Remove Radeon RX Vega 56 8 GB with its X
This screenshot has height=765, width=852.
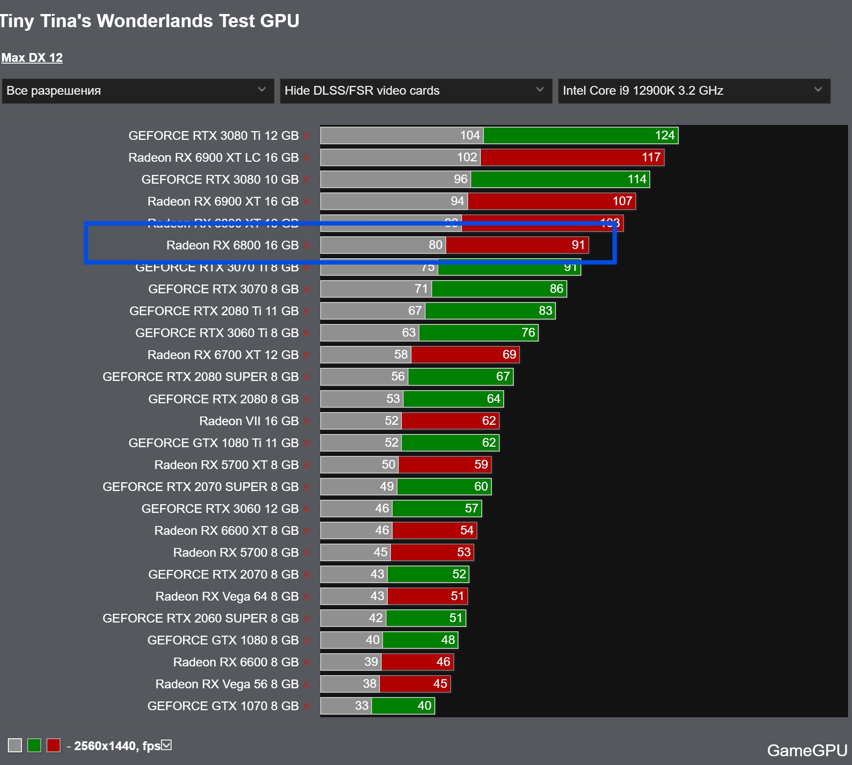306,684
